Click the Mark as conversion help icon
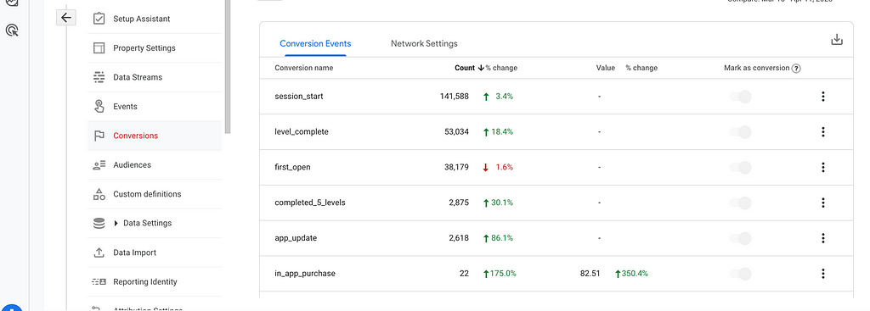Screen dimensions: 870x311 click(796, 69)
